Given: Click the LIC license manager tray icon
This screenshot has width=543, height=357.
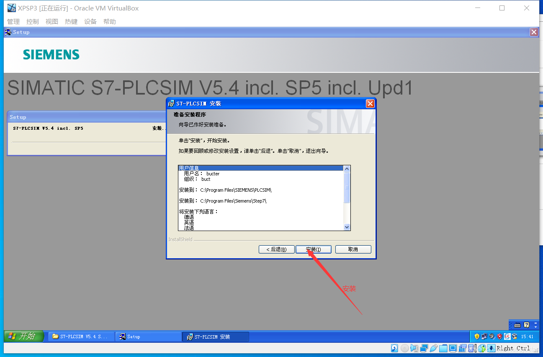Looking at the screenshot, I should 507,336.
